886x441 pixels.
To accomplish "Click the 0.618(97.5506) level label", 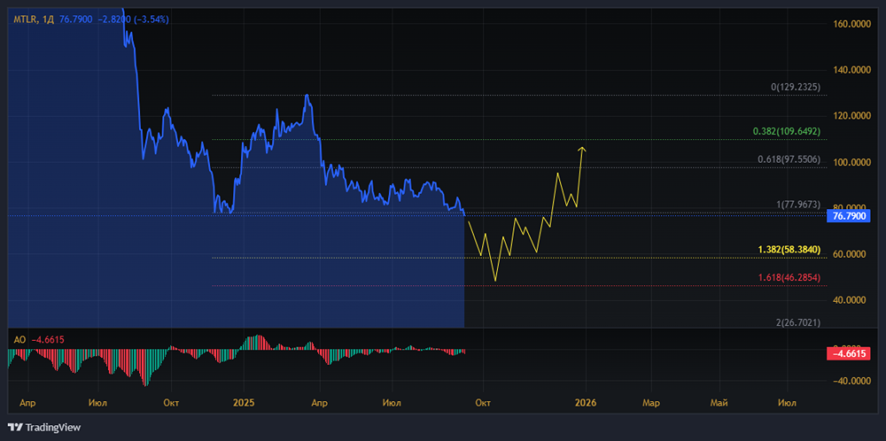I will (789, 159).
